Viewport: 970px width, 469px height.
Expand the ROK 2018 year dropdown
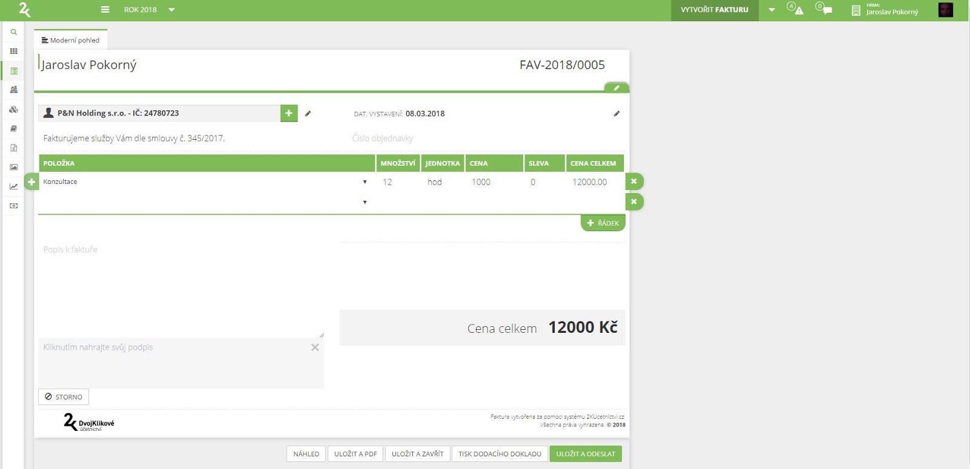172,10
